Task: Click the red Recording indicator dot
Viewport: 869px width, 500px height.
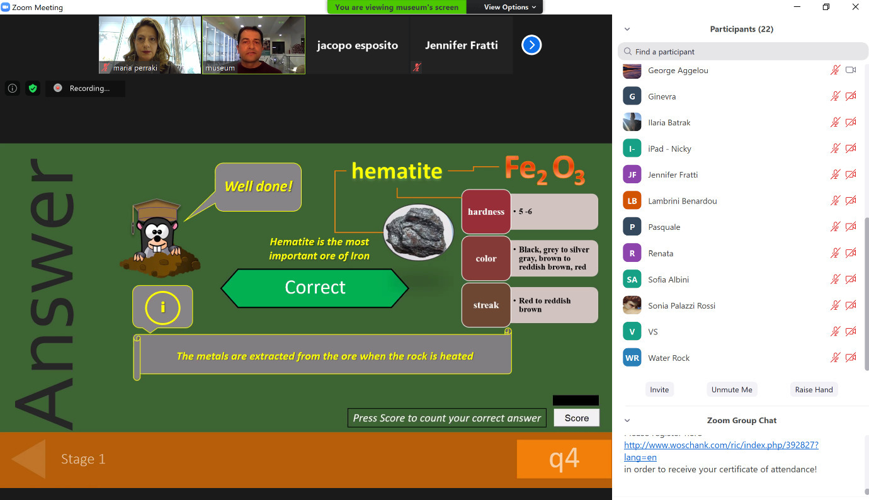Action: tap(58, 88)
